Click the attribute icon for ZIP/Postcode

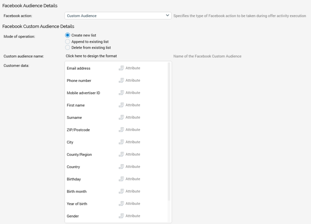pyautogui.click(x=121, y=130)
